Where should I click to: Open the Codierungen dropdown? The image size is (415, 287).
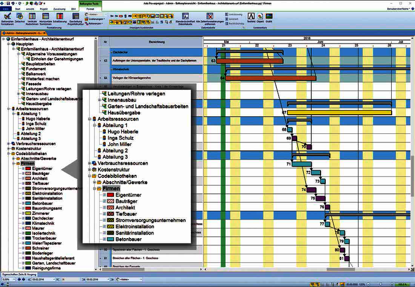click(95, 19)
